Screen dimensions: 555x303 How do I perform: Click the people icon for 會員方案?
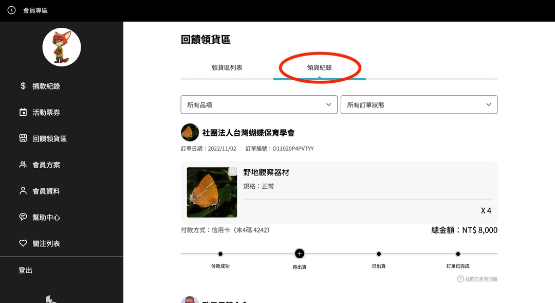23,165
